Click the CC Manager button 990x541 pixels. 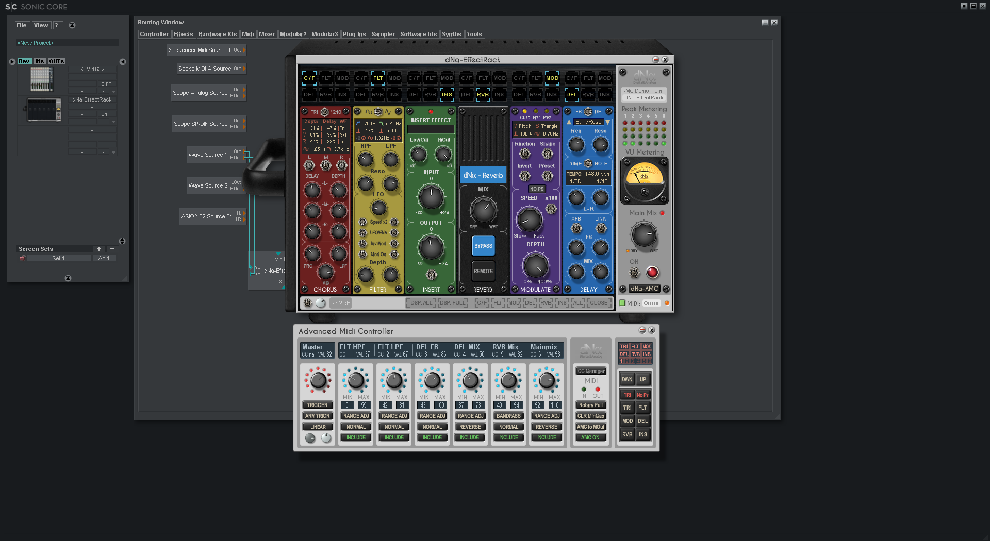591,371
